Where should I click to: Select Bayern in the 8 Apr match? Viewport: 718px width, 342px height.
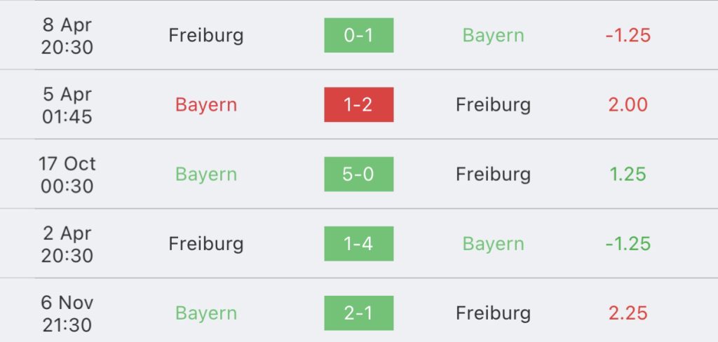pyautogui.click(x=493, y=36)
